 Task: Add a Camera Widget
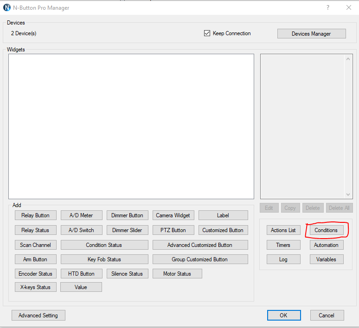click(x=173, y=215)
